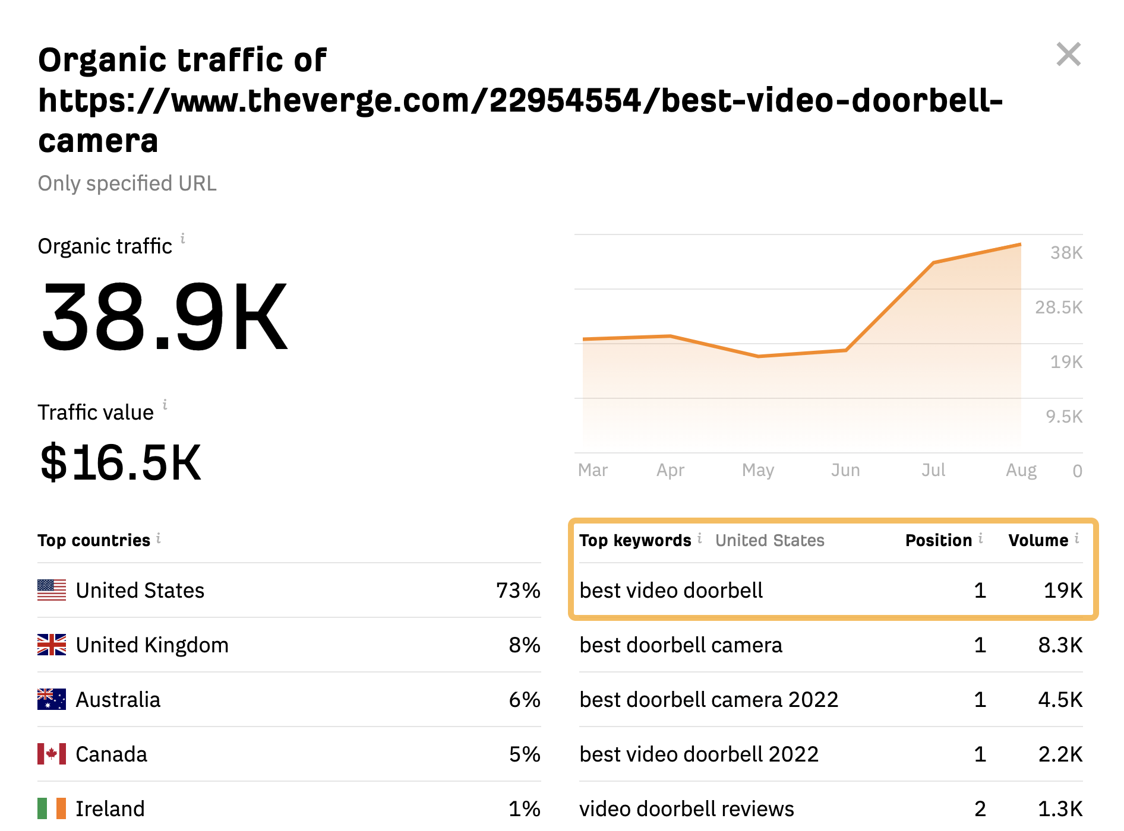1124x831 pixels.
Task: Open the United States keywords filter
Action: (x=770, y=540)
